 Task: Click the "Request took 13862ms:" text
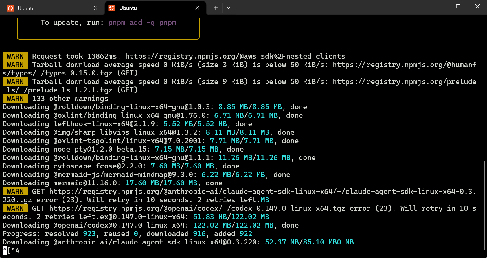point(76,56)
